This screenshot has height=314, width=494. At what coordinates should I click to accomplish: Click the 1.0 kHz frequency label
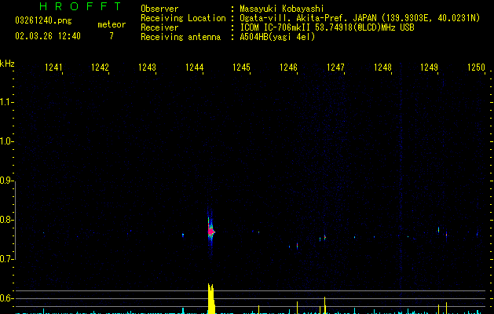tap(7, 141)
